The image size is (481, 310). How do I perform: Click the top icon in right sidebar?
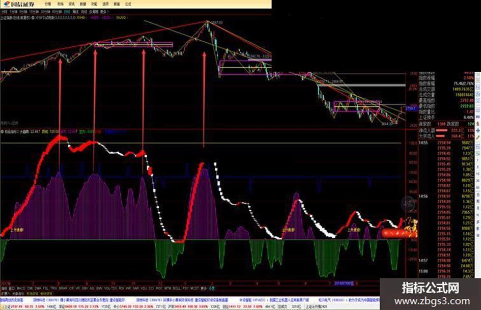point(477,75)
